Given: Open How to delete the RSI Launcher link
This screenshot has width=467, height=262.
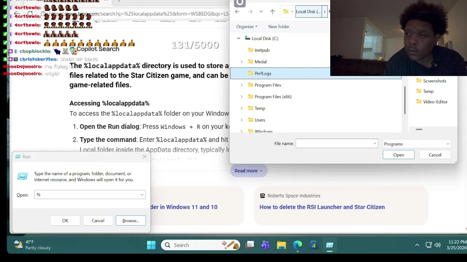Looking at the screenshot, I should point(322,207).
